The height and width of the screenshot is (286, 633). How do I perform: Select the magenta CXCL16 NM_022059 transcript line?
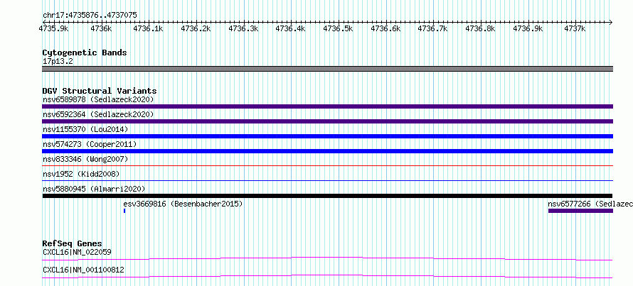tap(327, 258)
